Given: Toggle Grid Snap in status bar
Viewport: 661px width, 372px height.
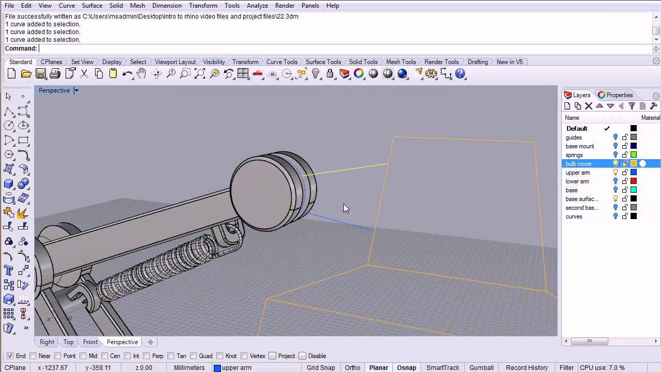Looking at the screenshot, I should (321, 368).
